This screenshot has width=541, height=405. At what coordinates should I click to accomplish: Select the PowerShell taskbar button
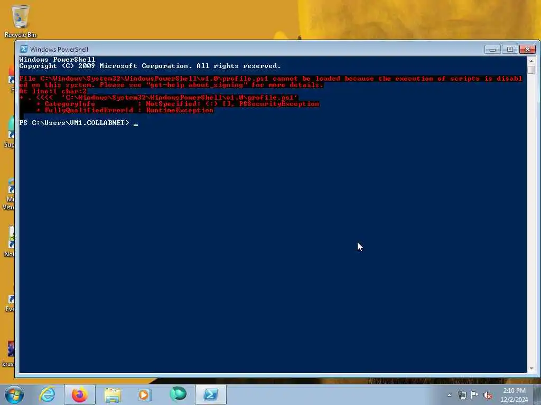tap(211, 394)
